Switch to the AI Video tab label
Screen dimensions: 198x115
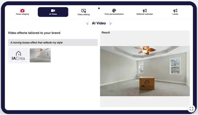(x=53, y=14)
